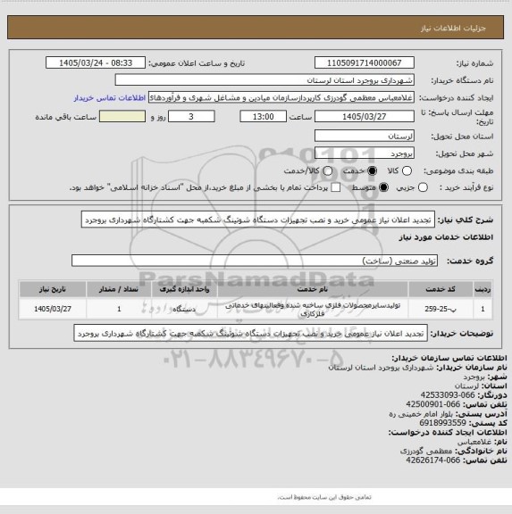
Task: Click the footer copyright notice text
Action: pyautogui.click(x=324, y=497)
